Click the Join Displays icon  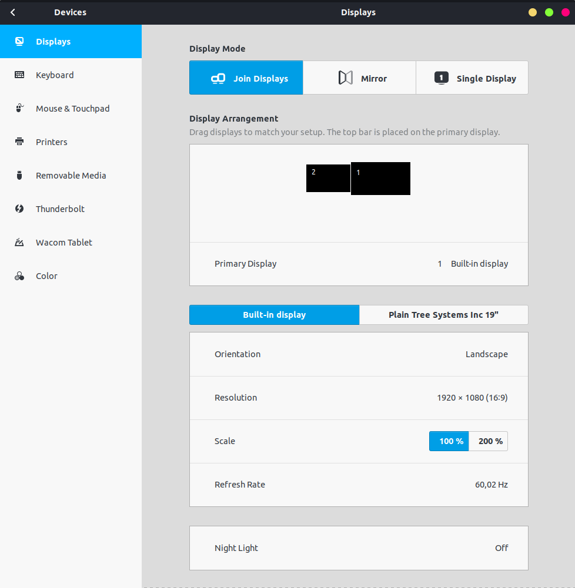[218, 78]
